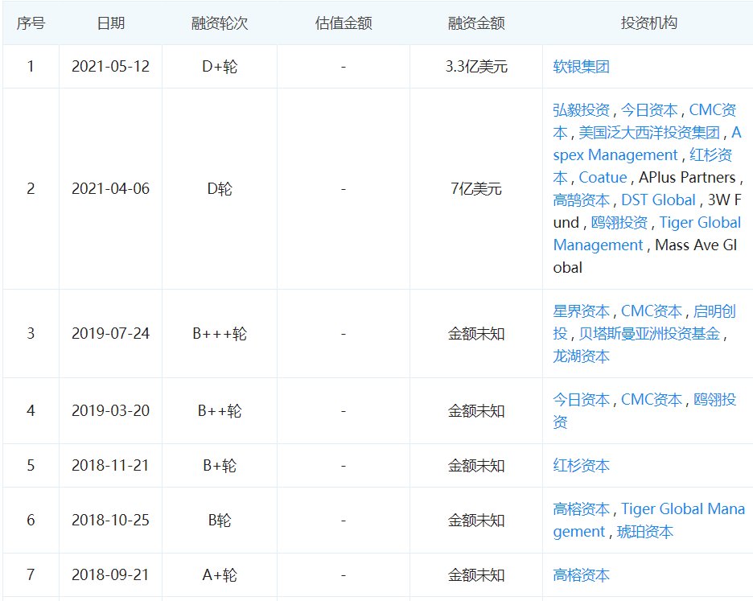Click 鸥翎投资 in the D轮 row
The image size is (753, 601).
pos(619,222)
